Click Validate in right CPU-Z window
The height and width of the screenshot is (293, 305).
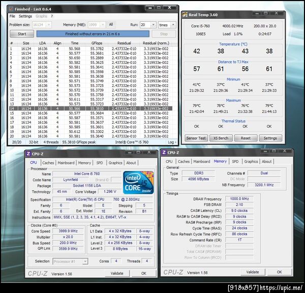tap(253, 272)
